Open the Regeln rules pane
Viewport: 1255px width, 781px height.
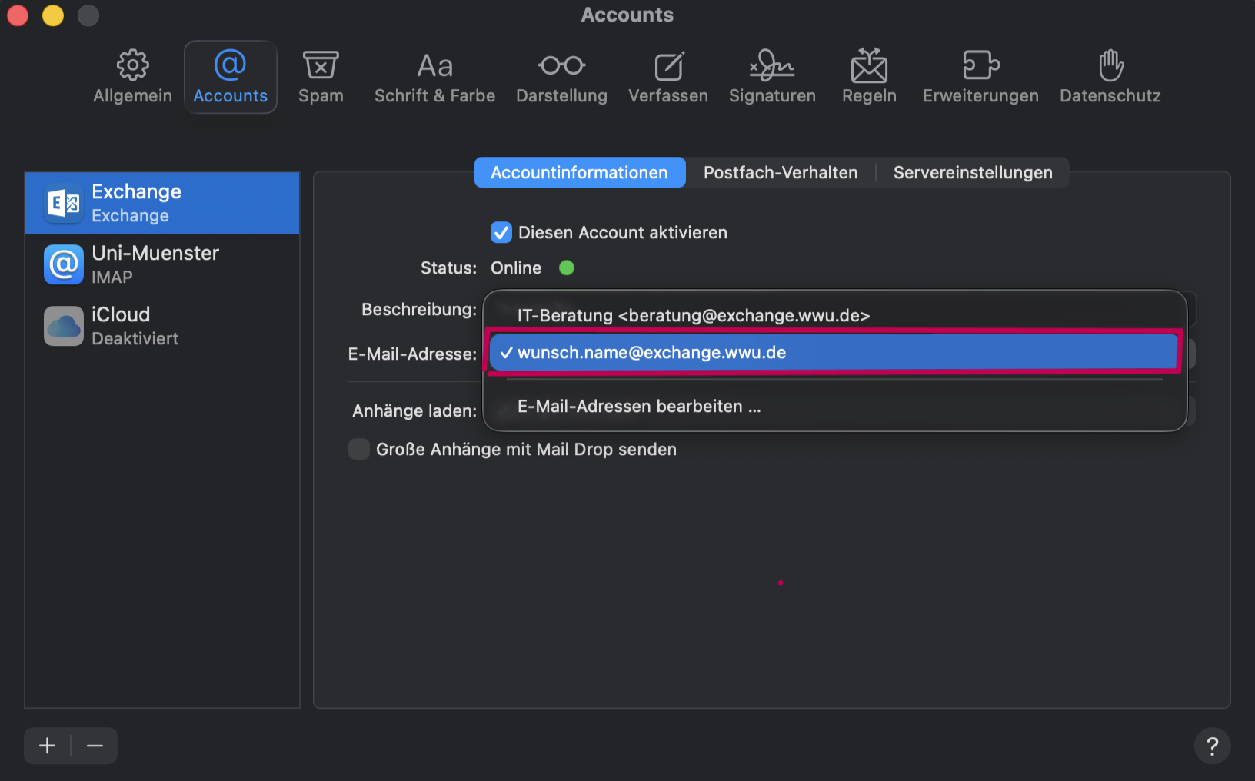coord(869,77)
